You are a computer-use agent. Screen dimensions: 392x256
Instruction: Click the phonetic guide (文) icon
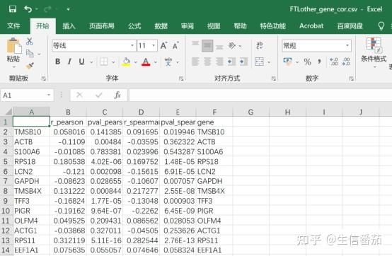pos(168,62)
